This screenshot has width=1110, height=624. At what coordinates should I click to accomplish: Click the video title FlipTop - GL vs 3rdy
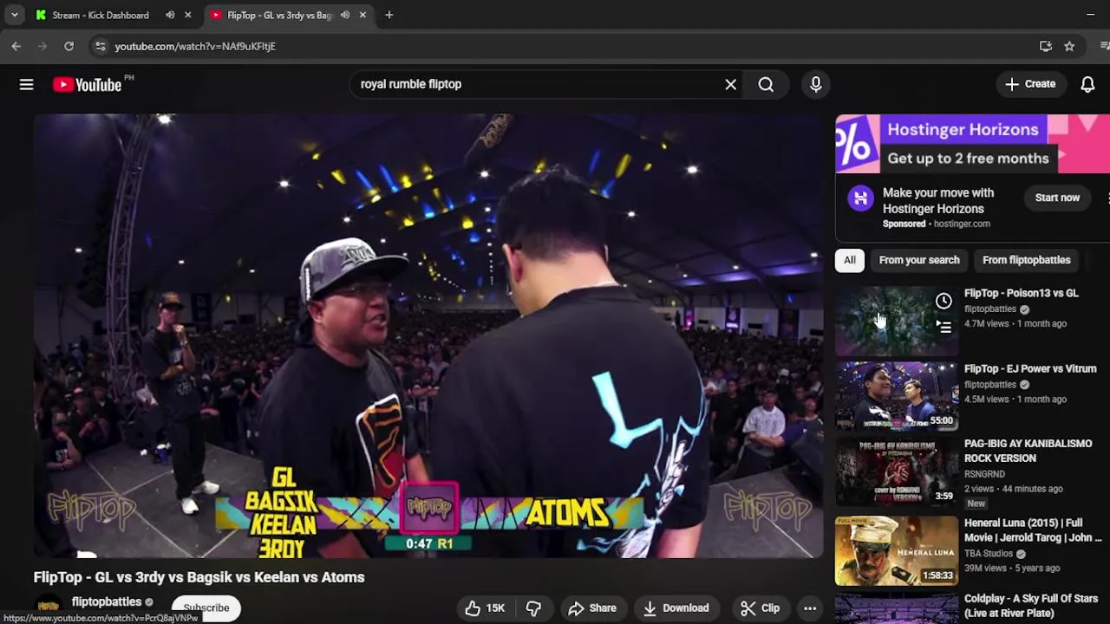[x=199, y=577]
